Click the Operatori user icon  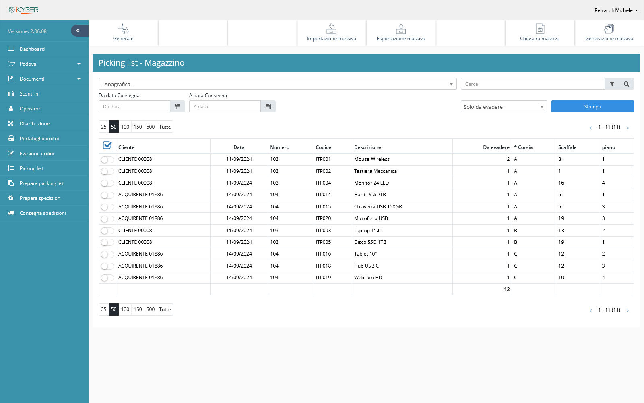pyautogui.click(x=11, y=108)
